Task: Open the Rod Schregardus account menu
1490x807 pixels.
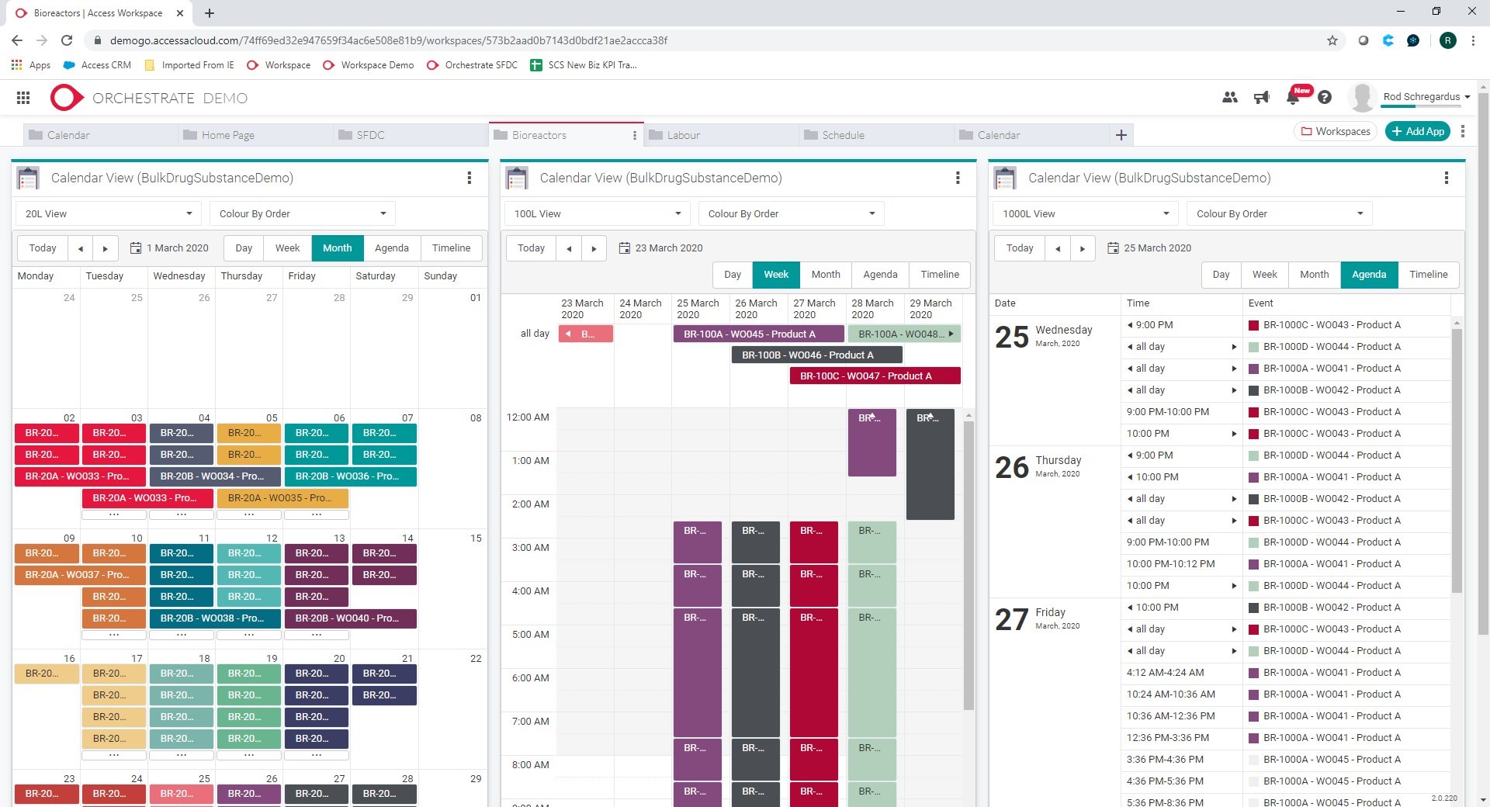Action: tap(1425, 96)
